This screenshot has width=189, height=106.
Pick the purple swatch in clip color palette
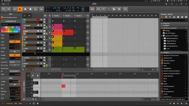19,27
